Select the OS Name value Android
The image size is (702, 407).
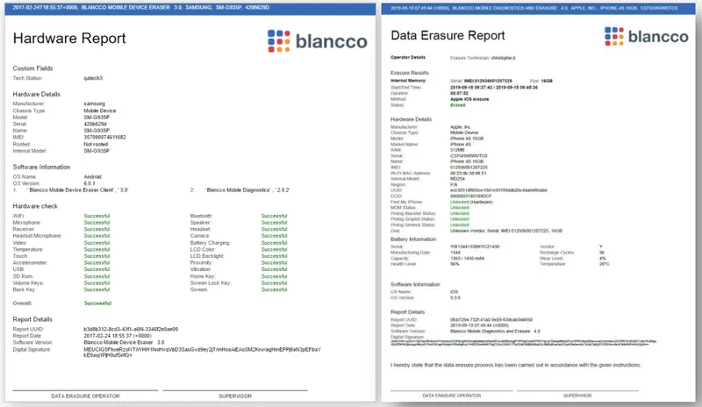tap(93, 177)
